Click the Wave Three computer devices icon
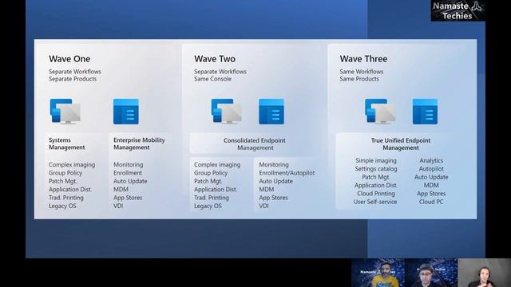The image size is (511, 287). [380, 112]
